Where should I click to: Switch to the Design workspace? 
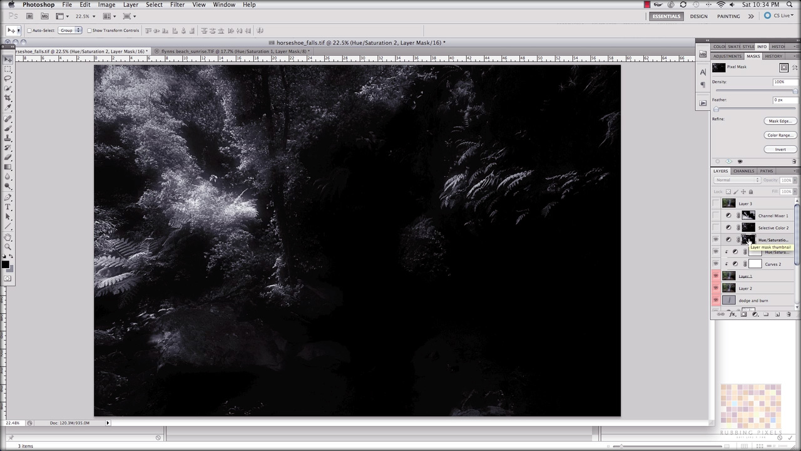tap(698, 16)
